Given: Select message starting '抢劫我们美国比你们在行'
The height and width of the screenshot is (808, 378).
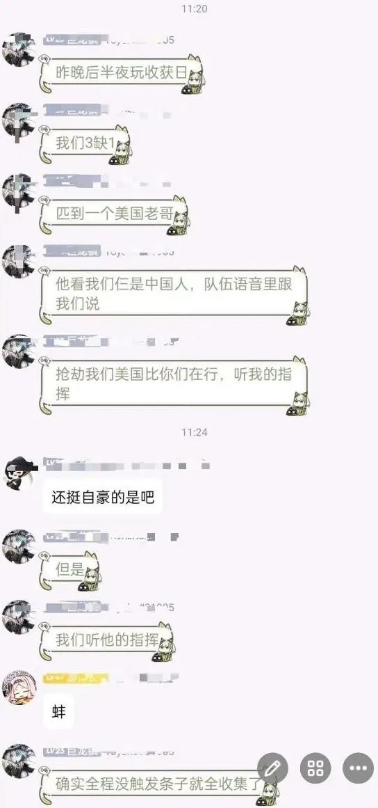Looking at the screenshot, I should tap(174, 384).
